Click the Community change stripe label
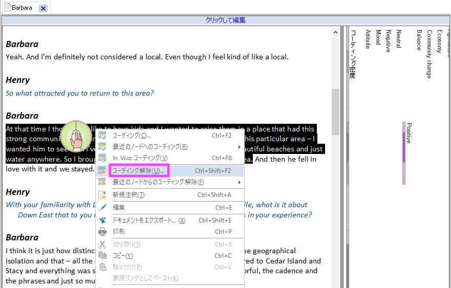Image resolution: width=451 pixels, height=288 pixels. 429,54
